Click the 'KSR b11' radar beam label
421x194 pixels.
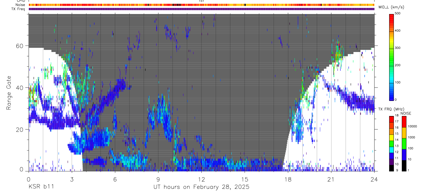pyautogui.click(x=41, y=187)
